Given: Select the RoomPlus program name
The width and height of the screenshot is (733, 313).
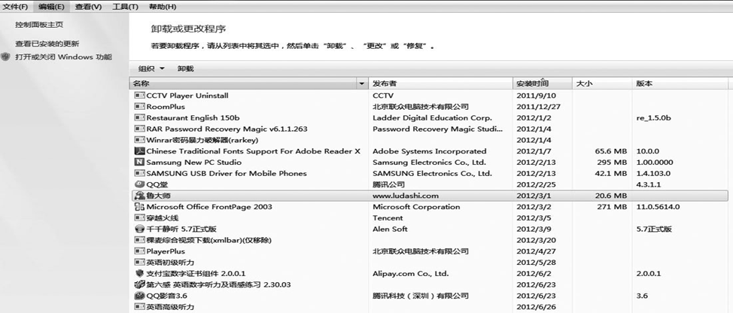Looking at the screenshot, I should pos(166,107).
